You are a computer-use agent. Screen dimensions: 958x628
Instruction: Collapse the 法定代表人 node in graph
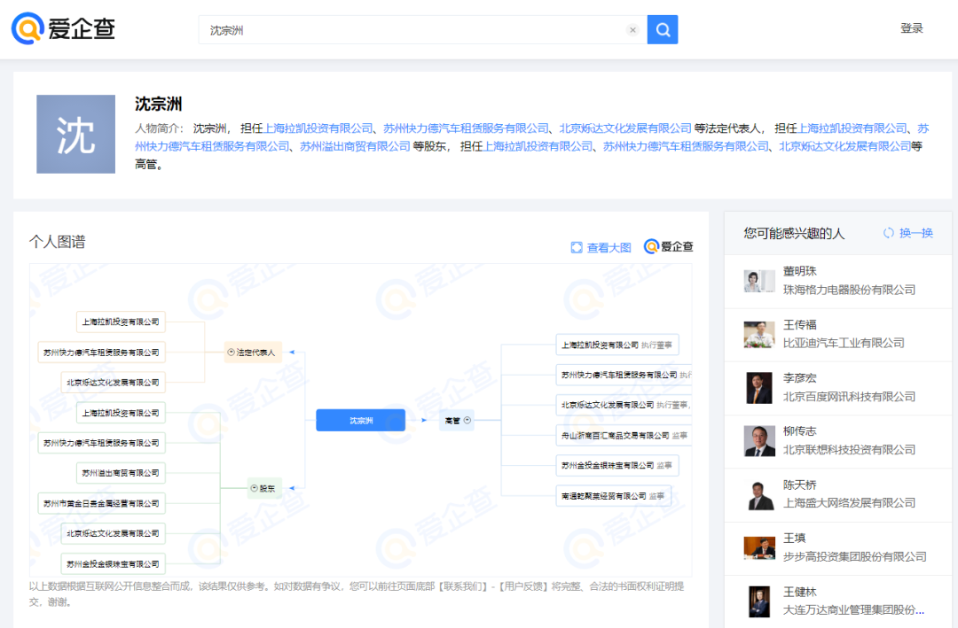coord(231,353)
